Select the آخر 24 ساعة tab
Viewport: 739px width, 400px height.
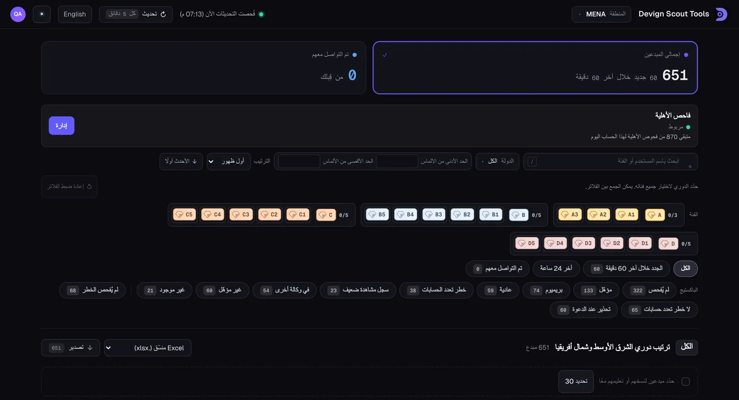[556, 269]
